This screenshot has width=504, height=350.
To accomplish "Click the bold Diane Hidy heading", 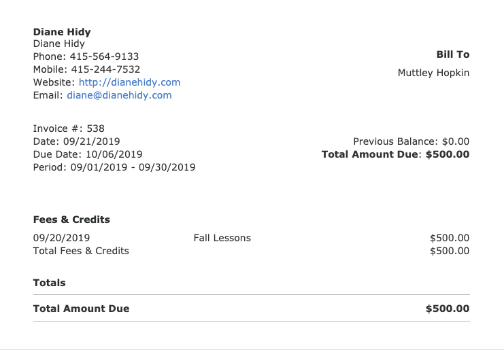I will [x=62, y=32].
